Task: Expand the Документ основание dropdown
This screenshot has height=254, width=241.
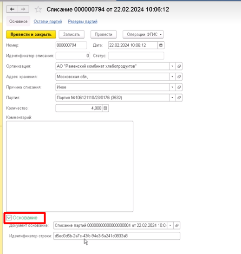Action: pyautogui.click(x=170, y=225)
